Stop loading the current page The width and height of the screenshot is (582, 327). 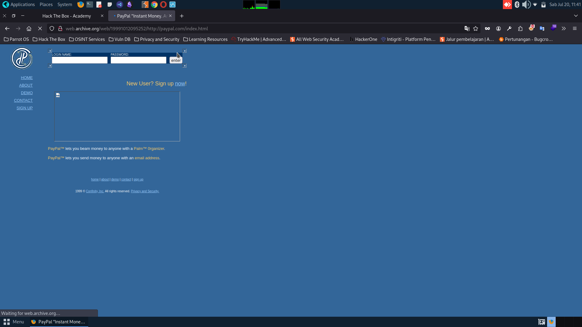tap(40, 28)
